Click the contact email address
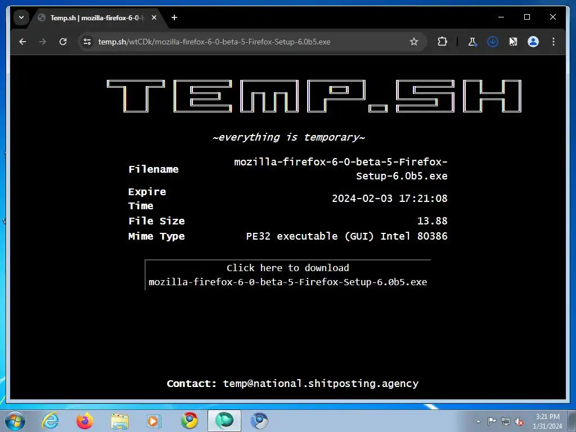 [x=321, y=384]
